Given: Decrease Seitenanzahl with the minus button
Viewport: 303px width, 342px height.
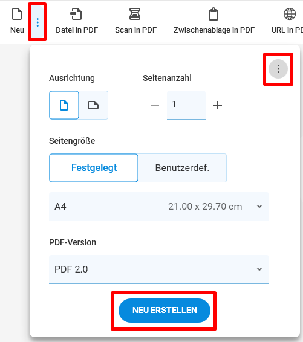Looking at the screenshot, I should tap(155, 105).
